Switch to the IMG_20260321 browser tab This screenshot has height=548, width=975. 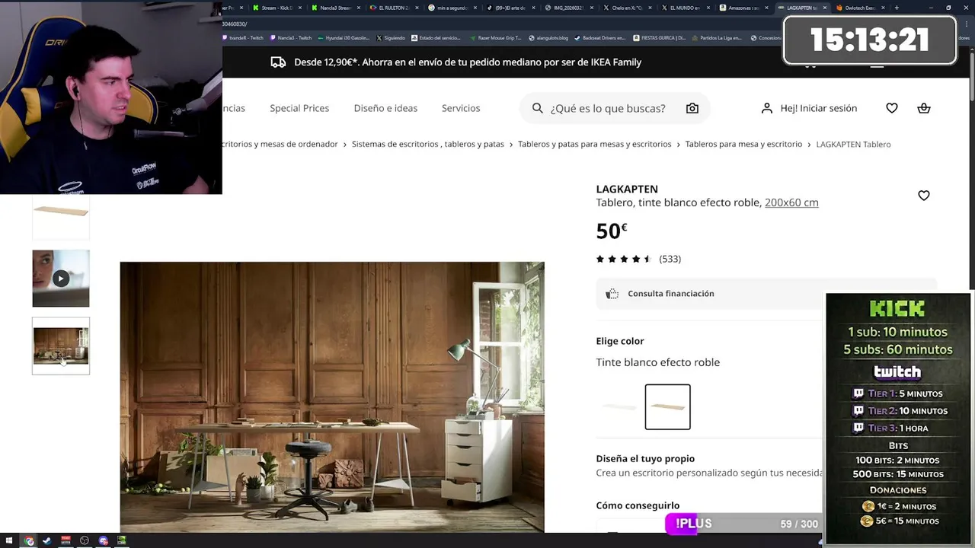568,8
